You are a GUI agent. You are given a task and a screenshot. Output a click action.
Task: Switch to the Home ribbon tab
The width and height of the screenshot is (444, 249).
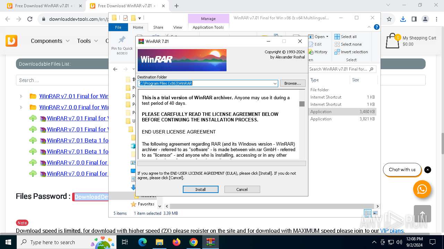(138, 27)
